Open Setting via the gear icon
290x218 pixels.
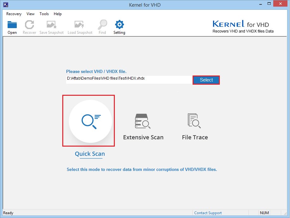pyautogui.click(x=119, y=24)
